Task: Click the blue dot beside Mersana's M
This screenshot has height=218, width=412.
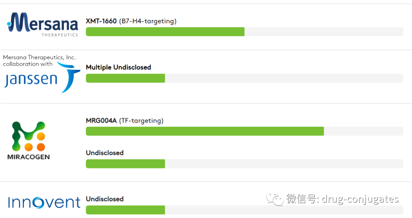Action: 9,24
